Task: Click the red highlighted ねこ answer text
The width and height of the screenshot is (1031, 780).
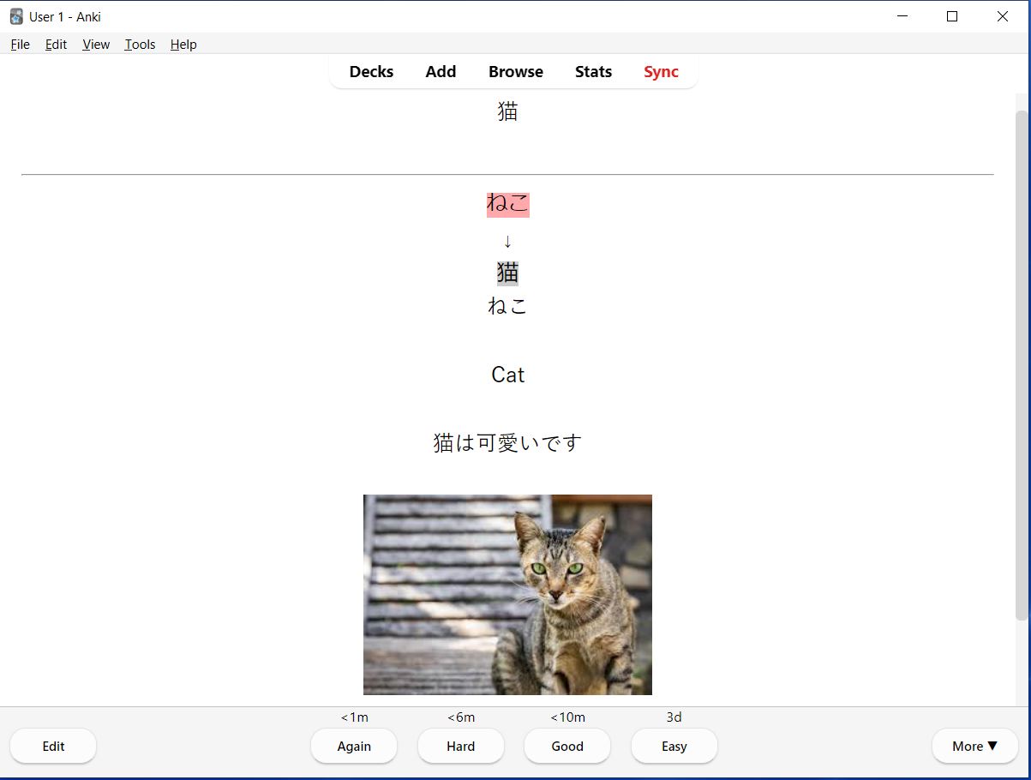Action: point(508,204)
